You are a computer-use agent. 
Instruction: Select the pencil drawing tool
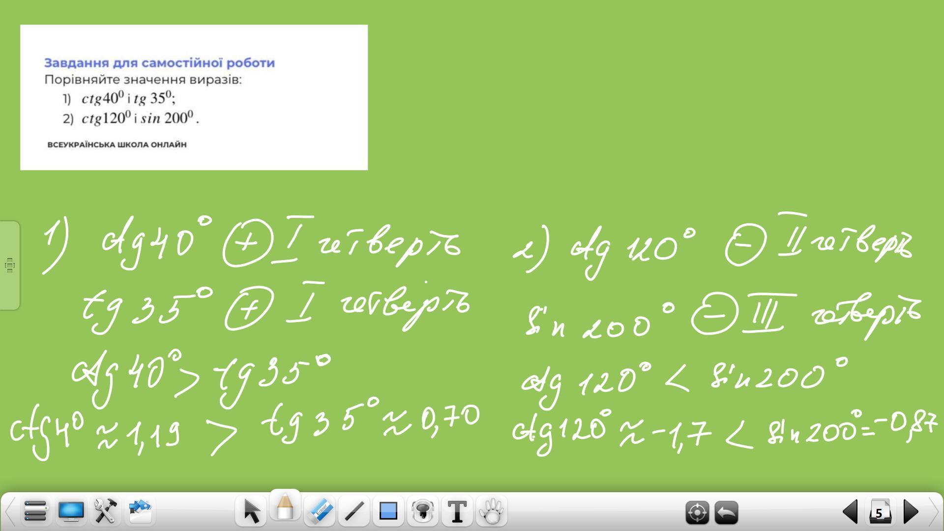pos(285,508)
